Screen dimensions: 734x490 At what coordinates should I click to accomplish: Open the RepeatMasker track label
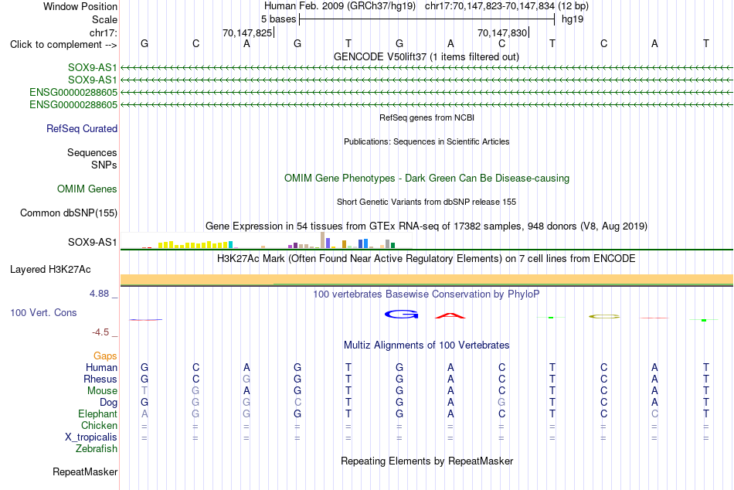[85, 471]
